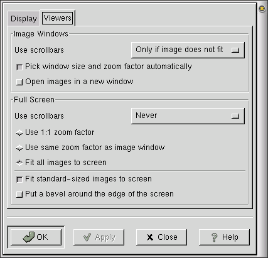The width and height of the screenshot is (268, 258).
Task: Click the X icon on Close button
Action: [150, 237]
